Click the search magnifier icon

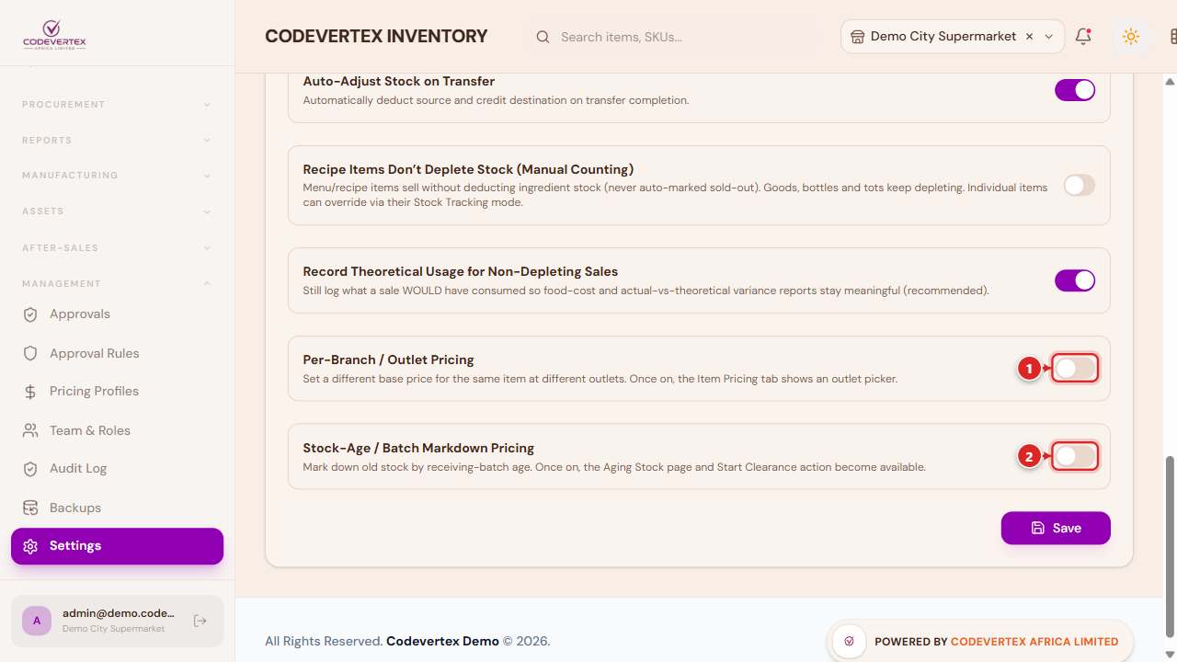point(543,37)
